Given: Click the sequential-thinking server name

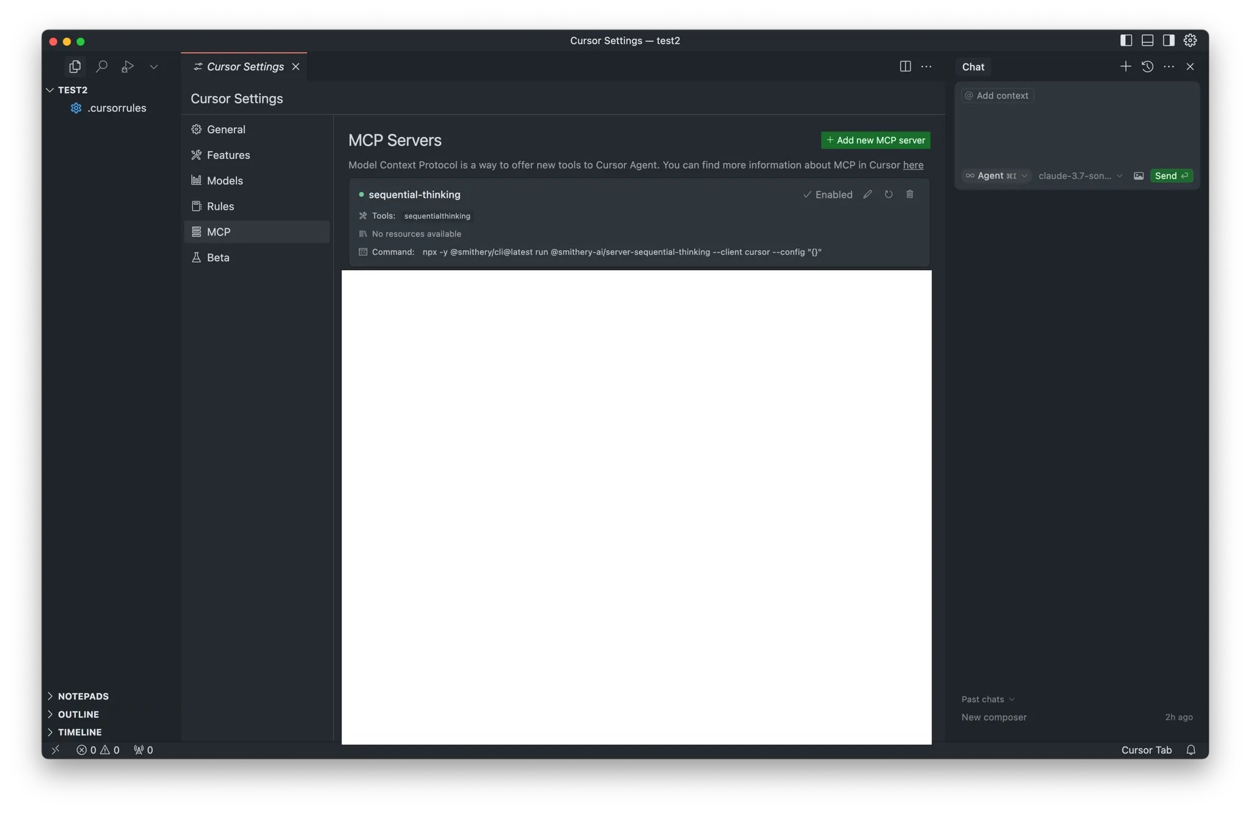Looking at the screenshot, I should [414, 195].
